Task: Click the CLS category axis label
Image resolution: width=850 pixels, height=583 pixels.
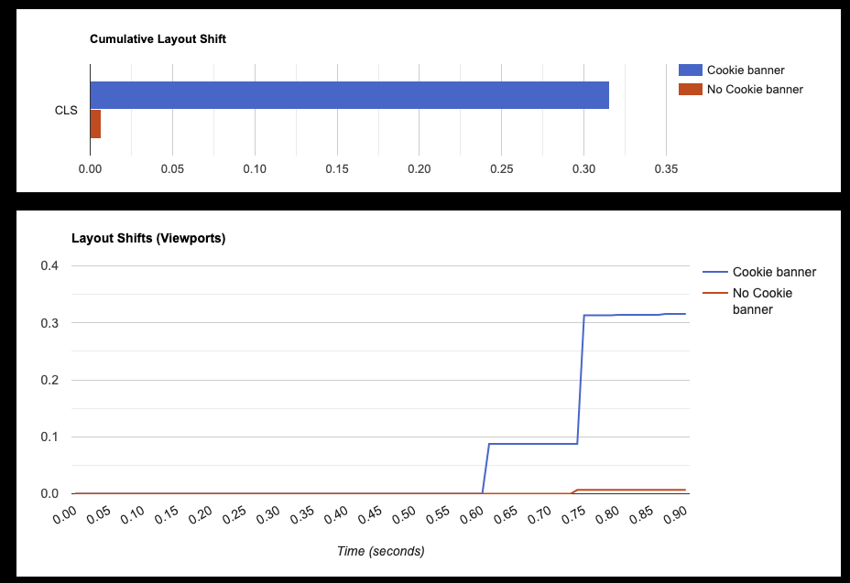Action: click(66, 110)
